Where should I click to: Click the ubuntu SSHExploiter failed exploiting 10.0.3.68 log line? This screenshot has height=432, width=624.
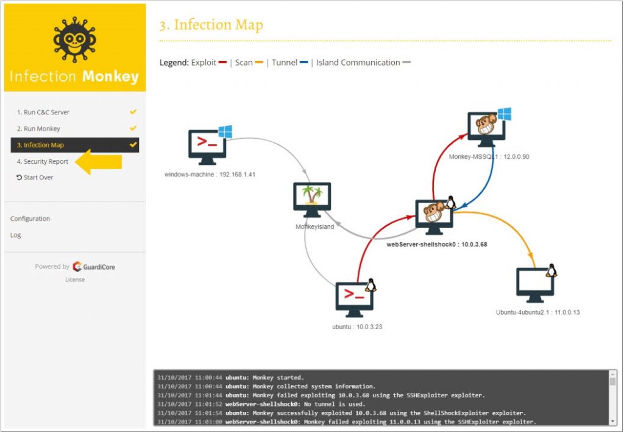tap(321, 395)
